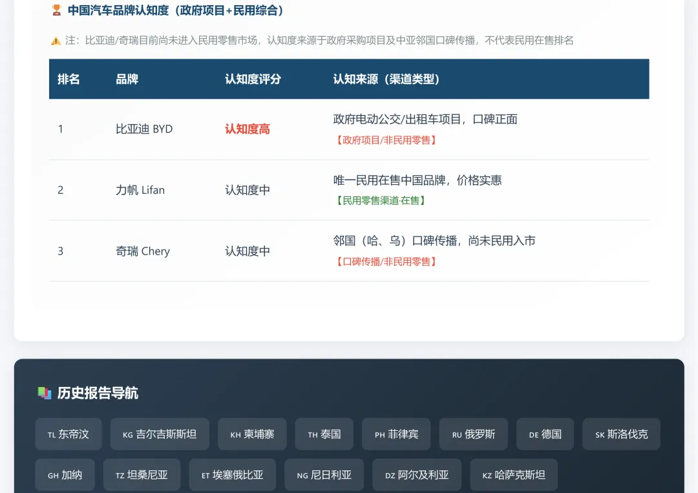698x493 pixels.
Task: Open the KZ 哈萨克斯坦 report
Action: (513, 474)
